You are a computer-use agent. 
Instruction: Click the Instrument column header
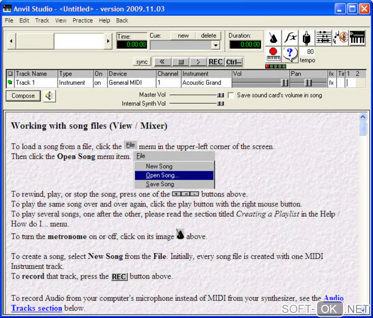206,74
